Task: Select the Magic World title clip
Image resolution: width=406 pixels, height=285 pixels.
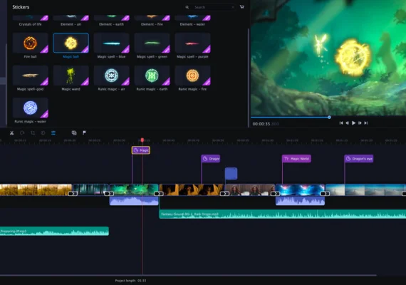Action: 296,159
